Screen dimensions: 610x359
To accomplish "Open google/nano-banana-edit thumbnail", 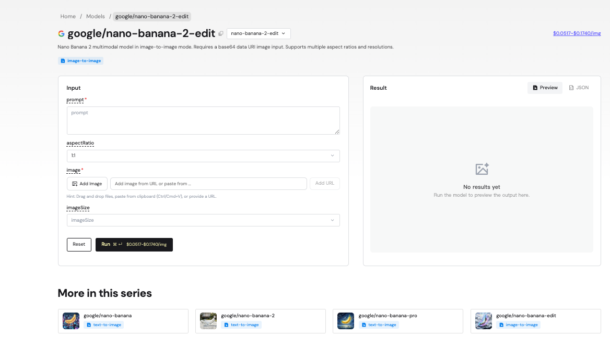I will [x=483, y=321].
